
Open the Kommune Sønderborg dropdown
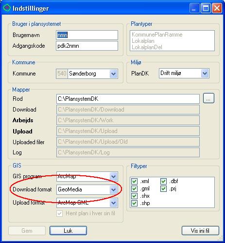(x=113, y=74)
